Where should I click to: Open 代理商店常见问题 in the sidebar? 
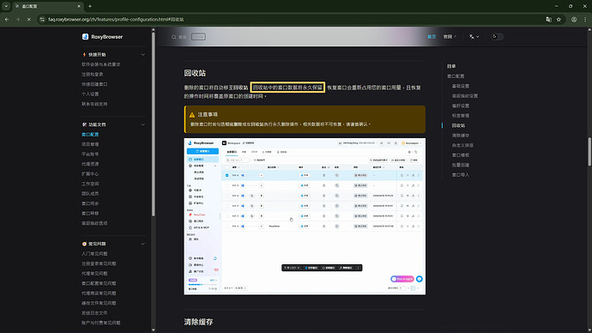99,293
